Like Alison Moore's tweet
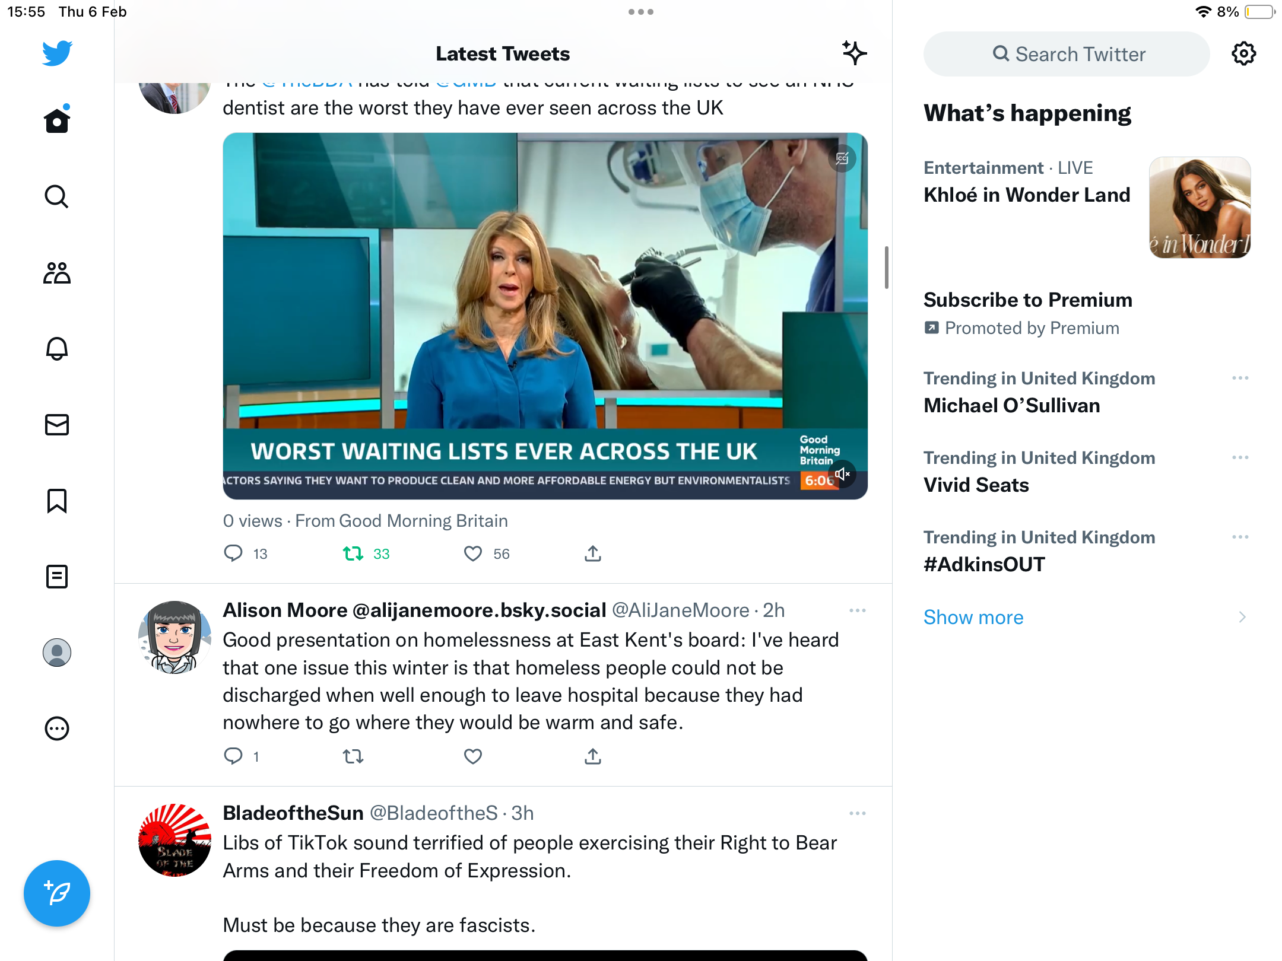 tap(473, 756)
